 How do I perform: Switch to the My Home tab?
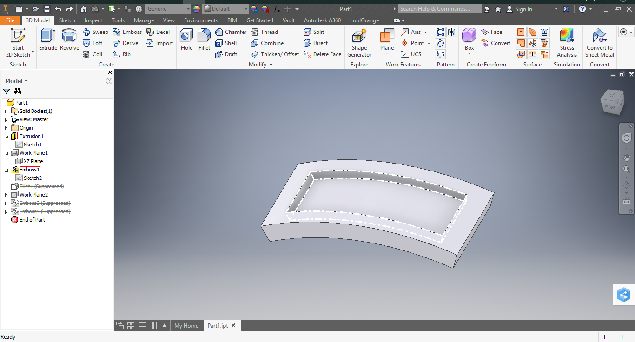(x=186, y=326)
